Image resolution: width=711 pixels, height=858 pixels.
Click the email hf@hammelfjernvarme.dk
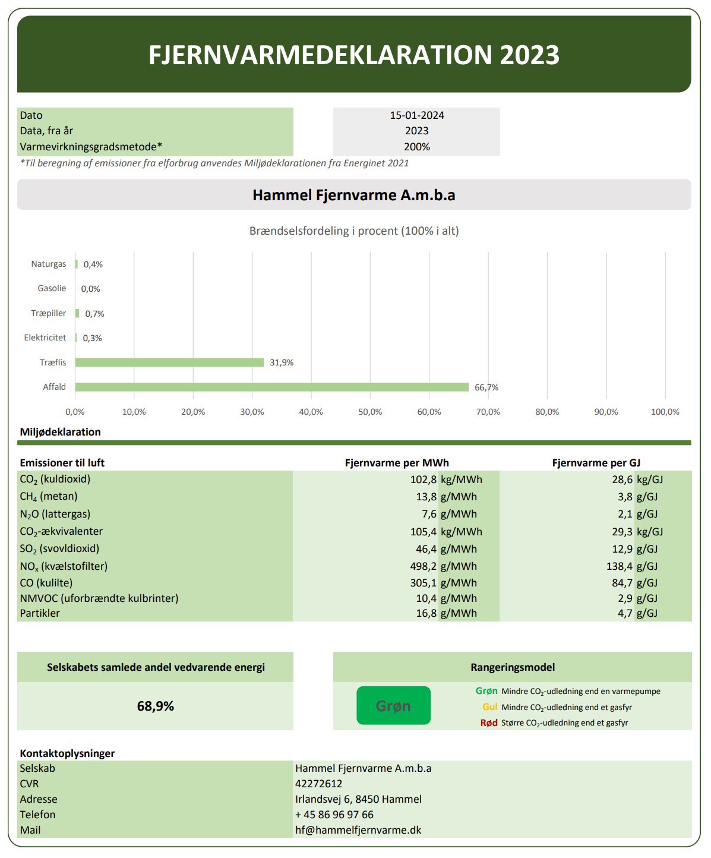pyautogui.click(x=358, y=830)
